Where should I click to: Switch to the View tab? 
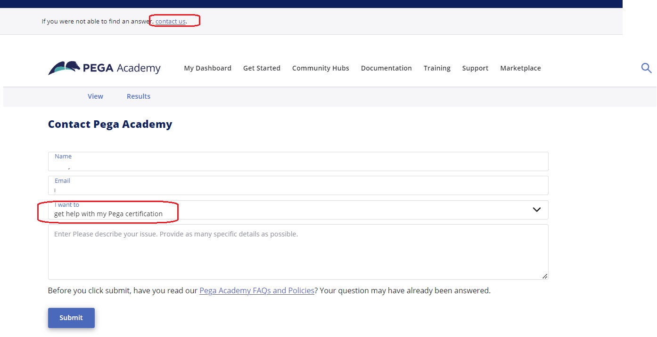pos(95,96)
